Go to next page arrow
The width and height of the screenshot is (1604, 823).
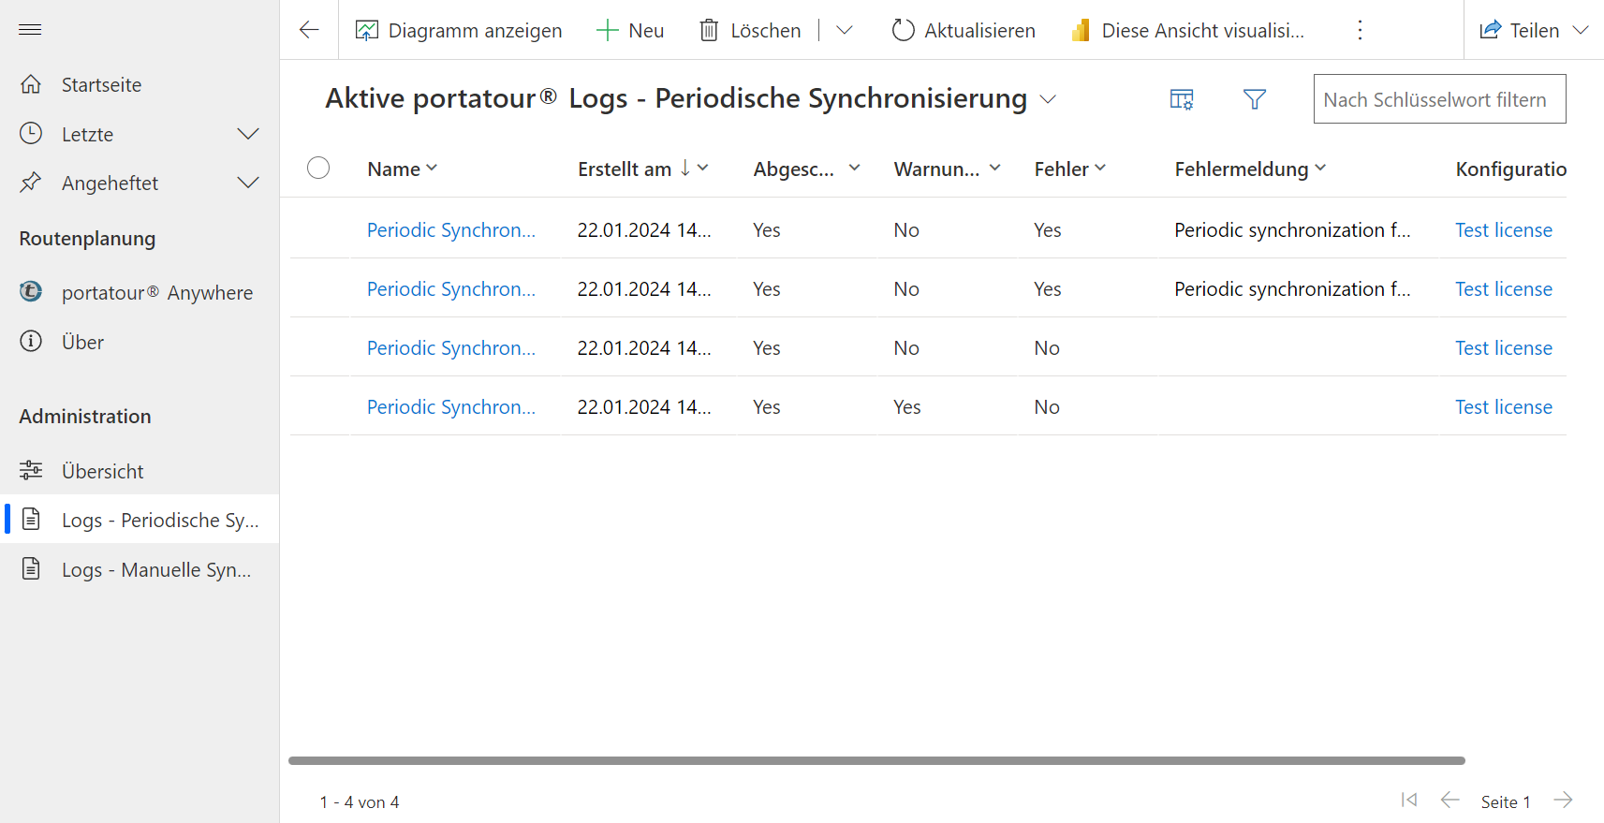pos(1563,800)
